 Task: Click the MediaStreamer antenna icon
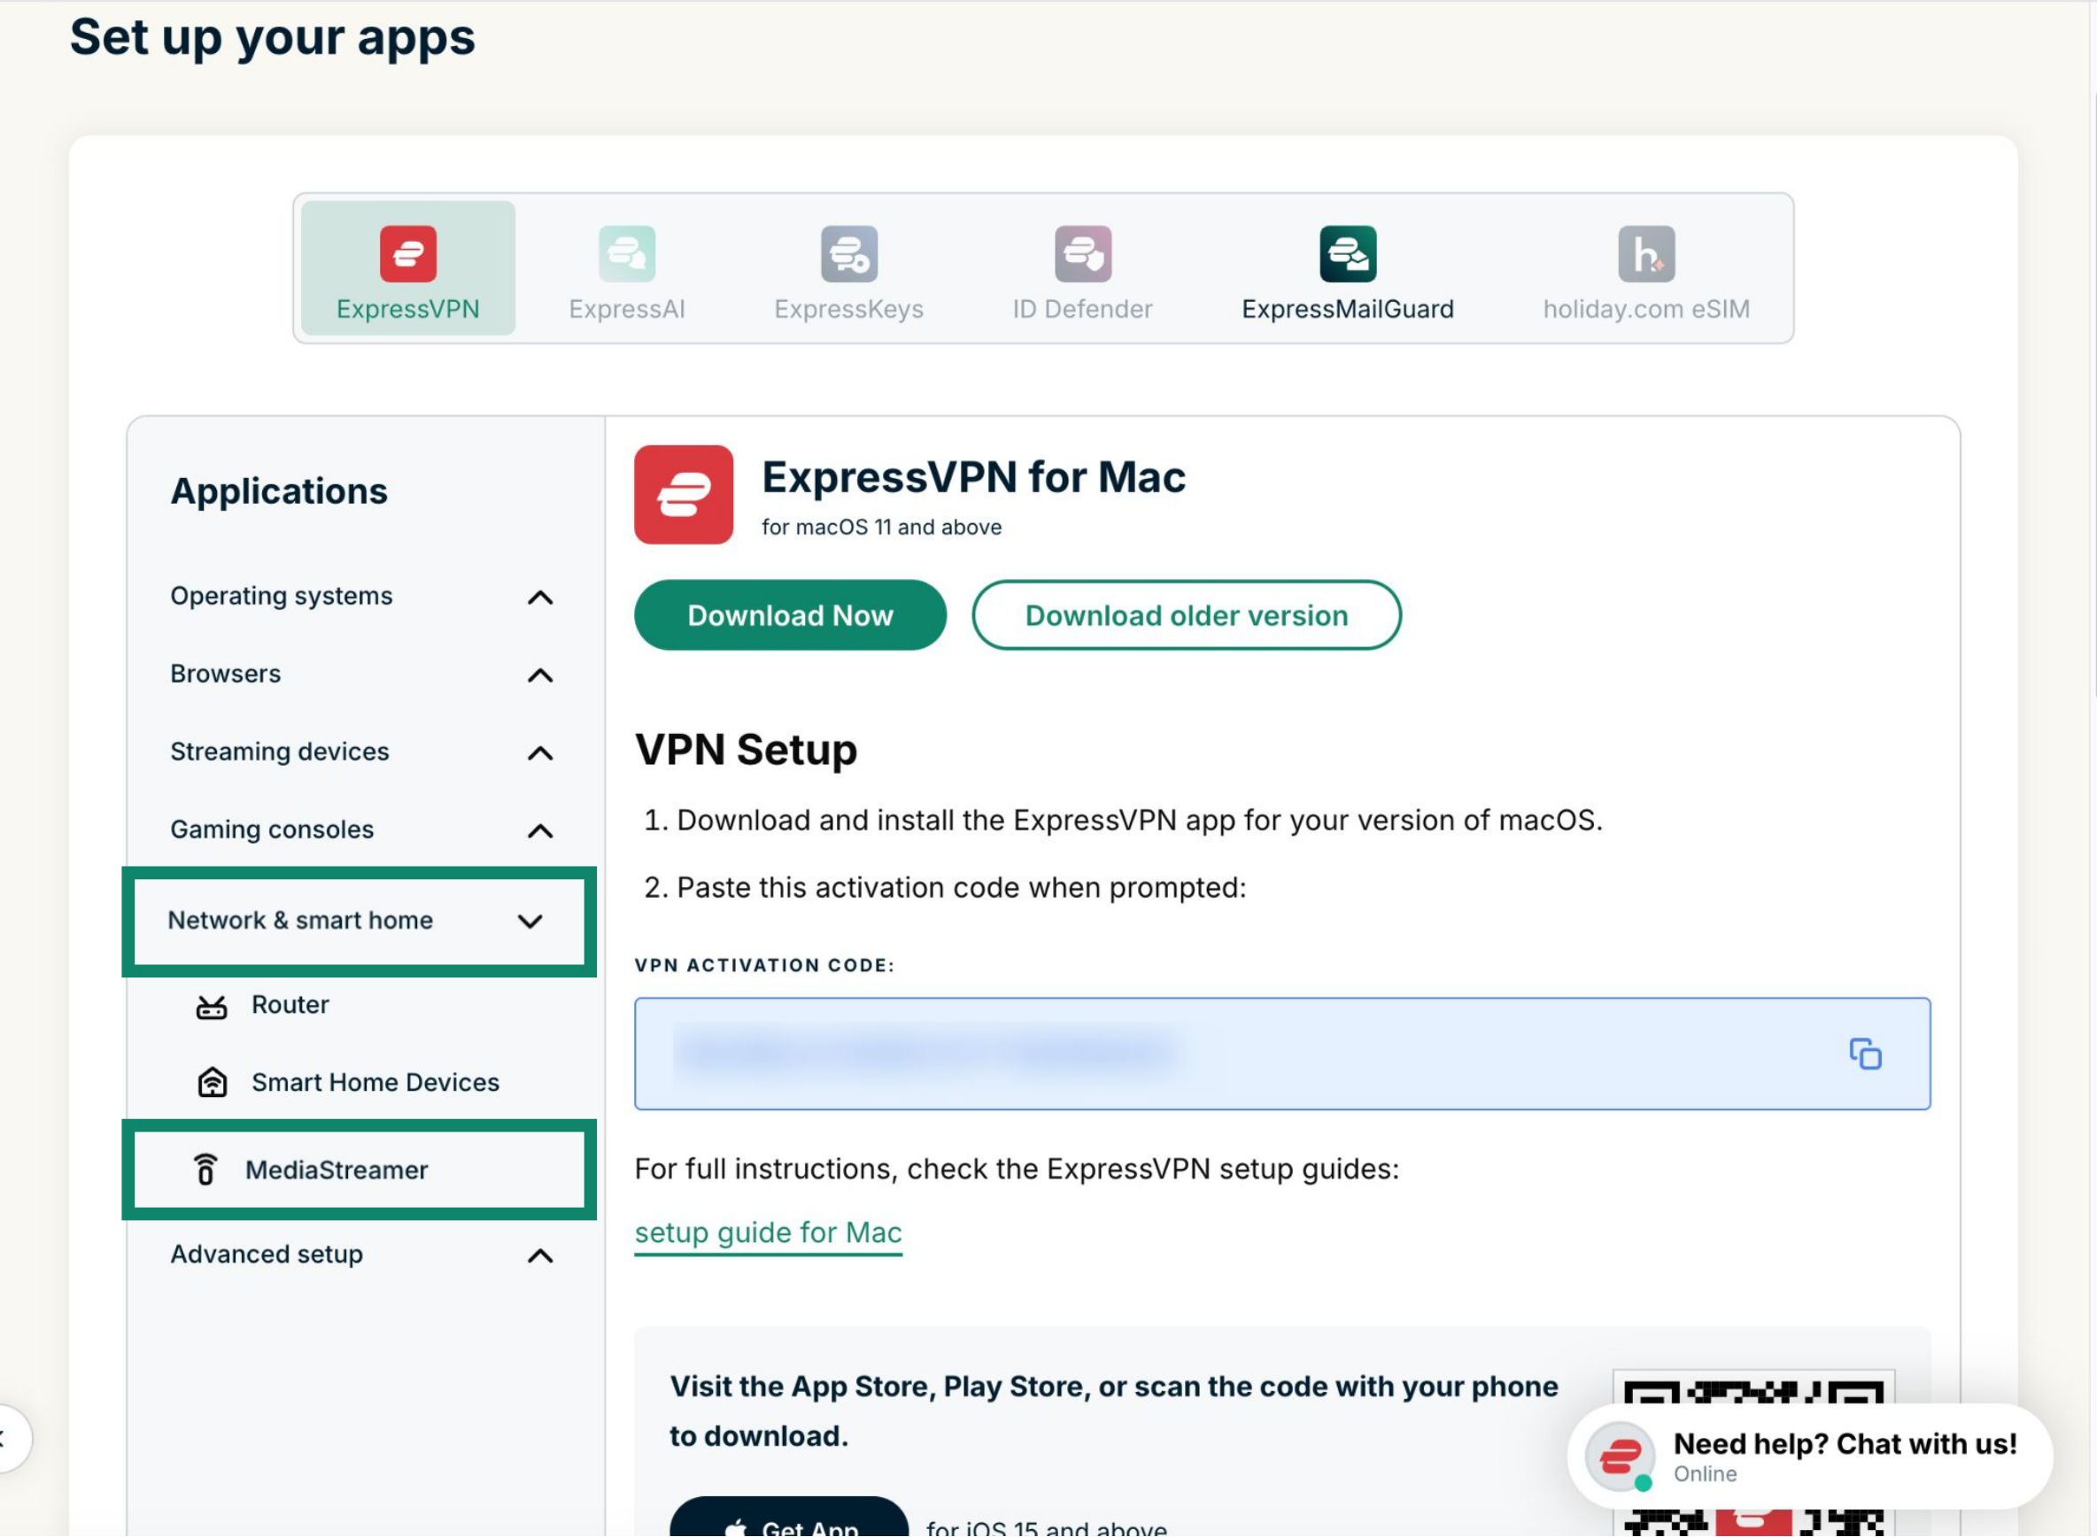click(x=205, y=1170)
